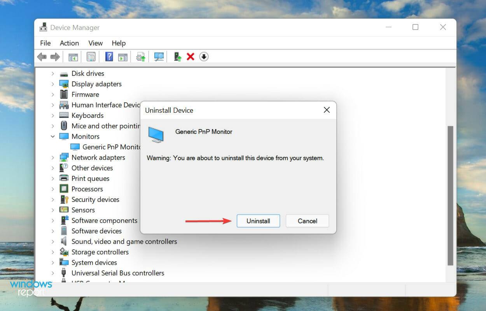Click the Properties toolbar icon
486x311 pixels.
(x=91, y=56)
